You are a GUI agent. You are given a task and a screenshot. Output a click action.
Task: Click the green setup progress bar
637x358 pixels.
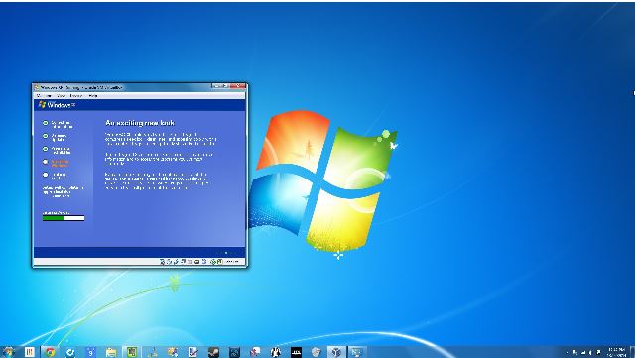tap(64, 218)
